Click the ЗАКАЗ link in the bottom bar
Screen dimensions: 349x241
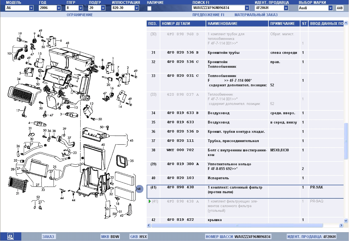pyautogui.click(x=48, y=237)
